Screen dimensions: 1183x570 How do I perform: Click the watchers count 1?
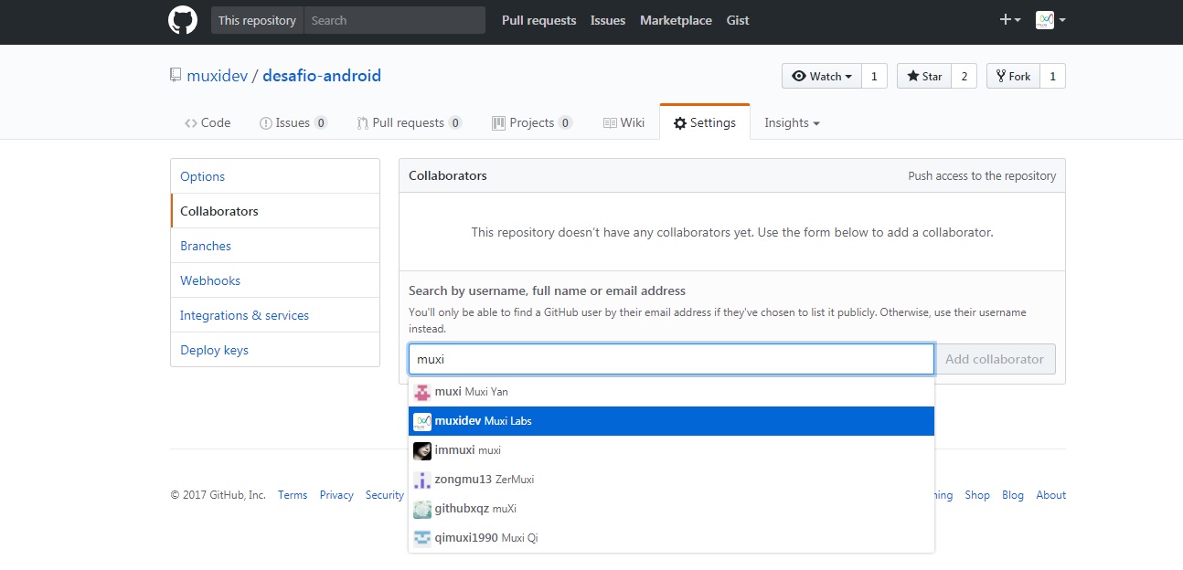pos(874,77)
